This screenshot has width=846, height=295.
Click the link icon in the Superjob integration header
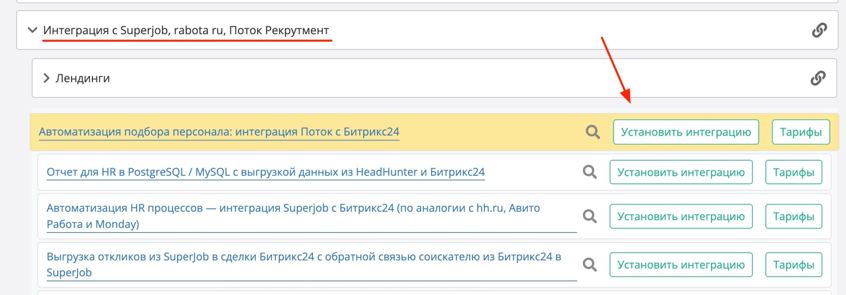819,30
